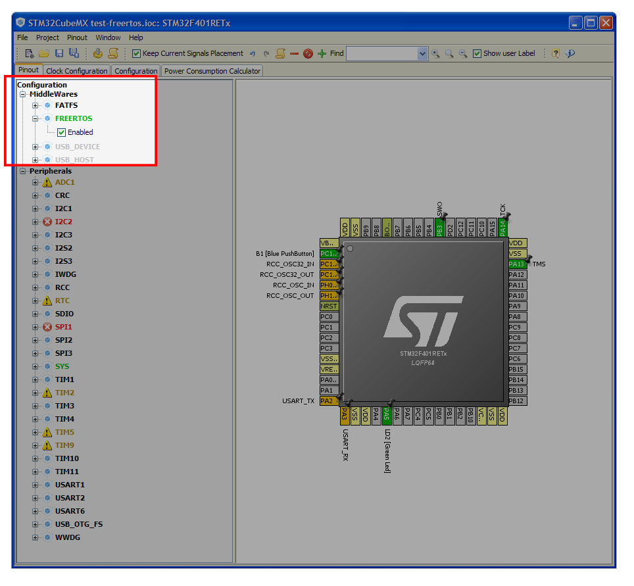This screenshot has width=634, height=586.
Task: Click the Generate Code gear icon
Action: point(97,53)
